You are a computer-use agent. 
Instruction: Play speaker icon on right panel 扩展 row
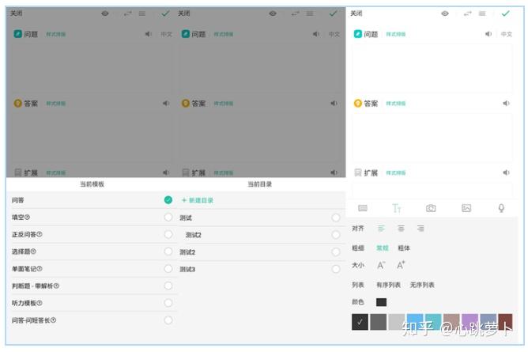(x=506, y=172)
